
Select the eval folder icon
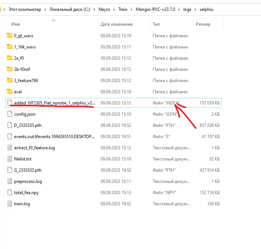(x=10, y=91)
